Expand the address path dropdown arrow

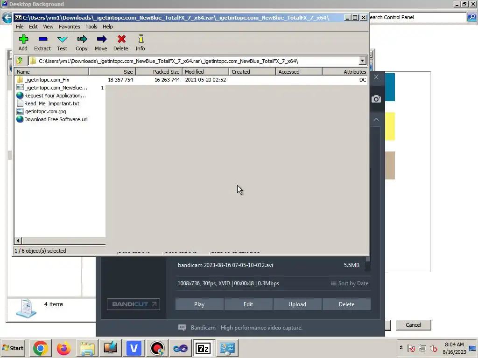point(362,61)
